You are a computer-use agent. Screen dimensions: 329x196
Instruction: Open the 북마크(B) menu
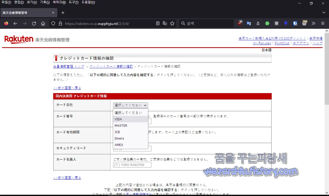click(59, 2)
